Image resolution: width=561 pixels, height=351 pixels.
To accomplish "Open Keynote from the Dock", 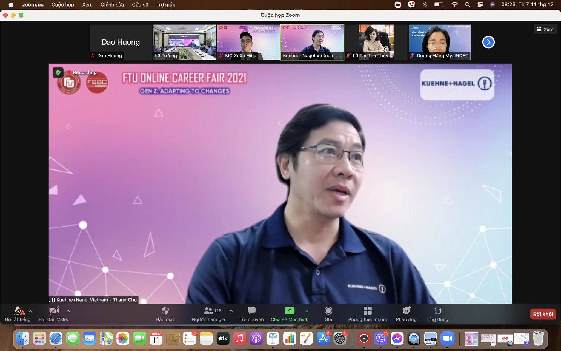I will pos(273,339).
